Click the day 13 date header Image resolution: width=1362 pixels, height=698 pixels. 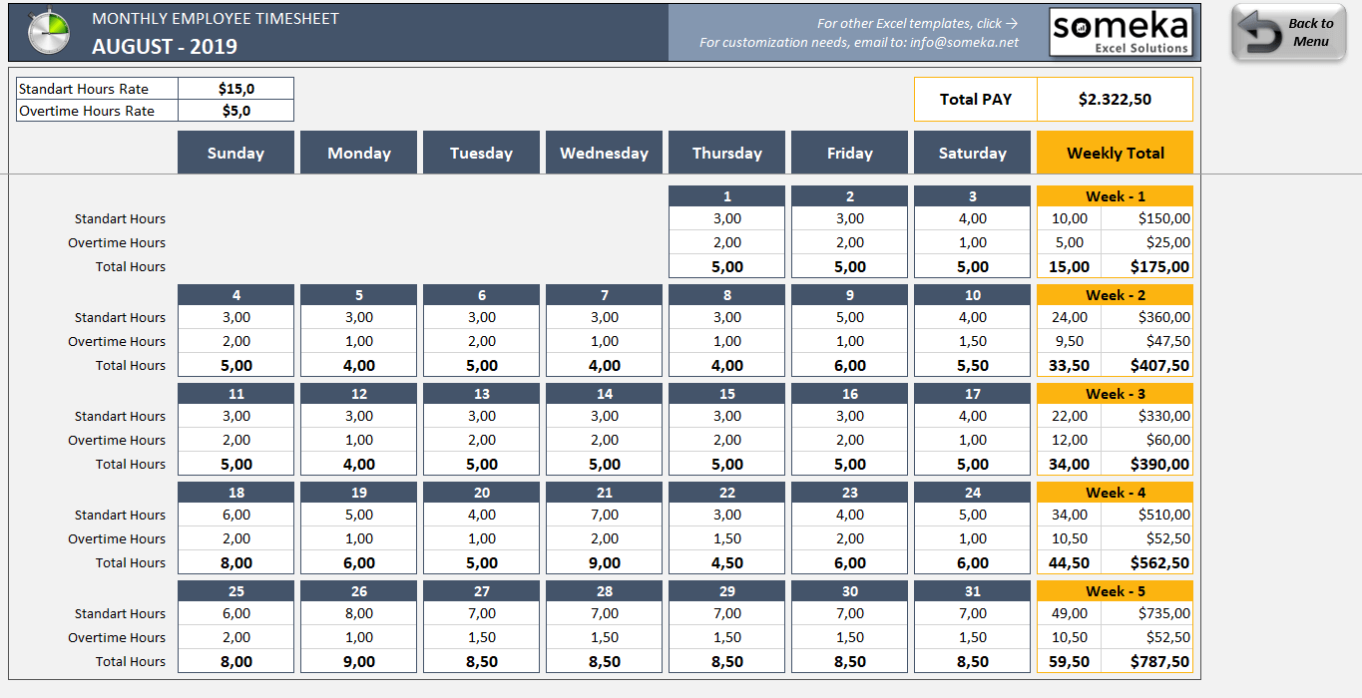(481, 394)
